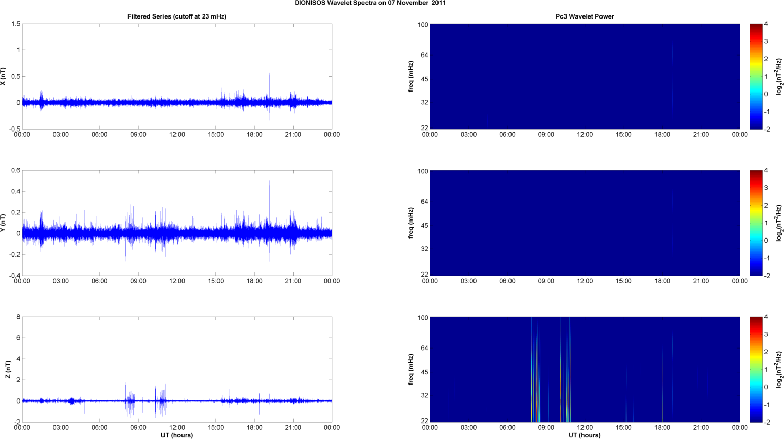
Task: Click the Z-component filtered series plot
Action: 177,370
